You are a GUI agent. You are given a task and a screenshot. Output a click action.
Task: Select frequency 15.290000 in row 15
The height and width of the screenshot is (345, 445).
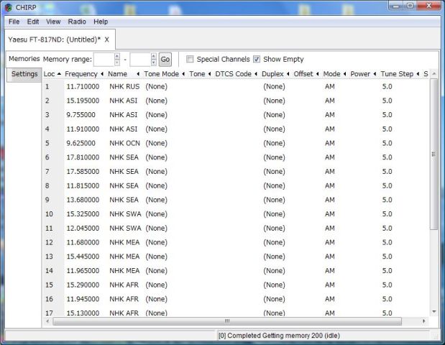[83, 285]
